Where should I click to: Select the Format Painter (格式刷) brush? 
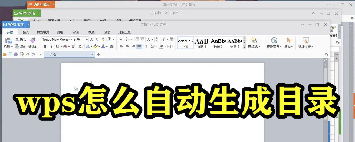tap(33, 40)
